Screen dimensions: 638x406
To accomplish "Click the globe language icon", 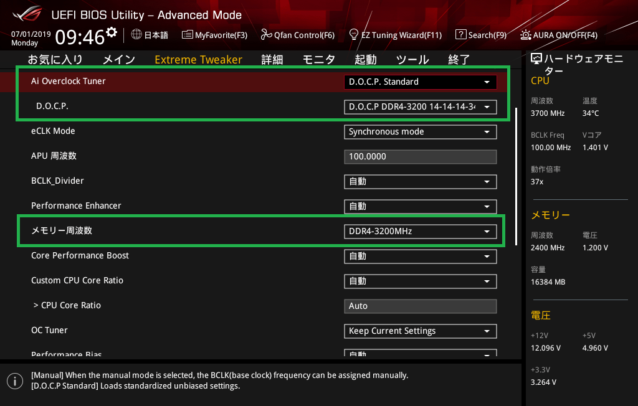I will 136,34.
